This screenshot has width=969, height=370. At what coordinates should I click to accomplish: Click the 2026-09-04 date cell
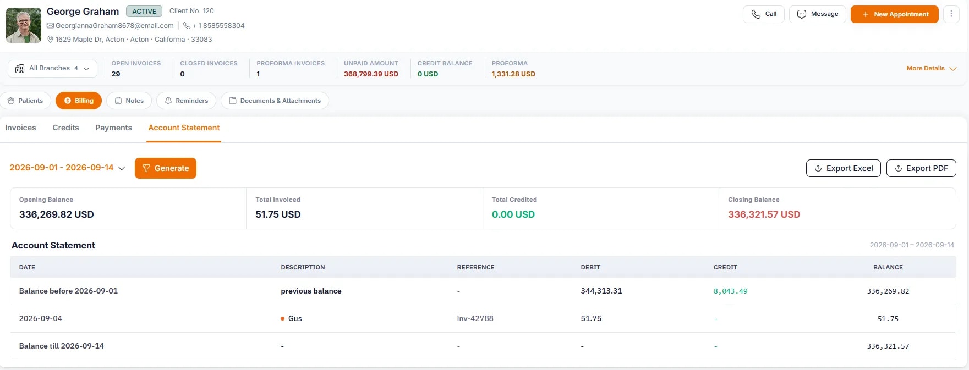[x=41, y=318]
